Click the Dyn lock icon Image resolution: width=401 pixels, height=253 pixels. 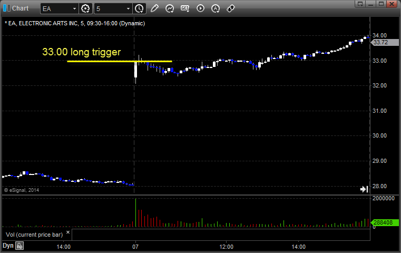(x=19, y=246)
